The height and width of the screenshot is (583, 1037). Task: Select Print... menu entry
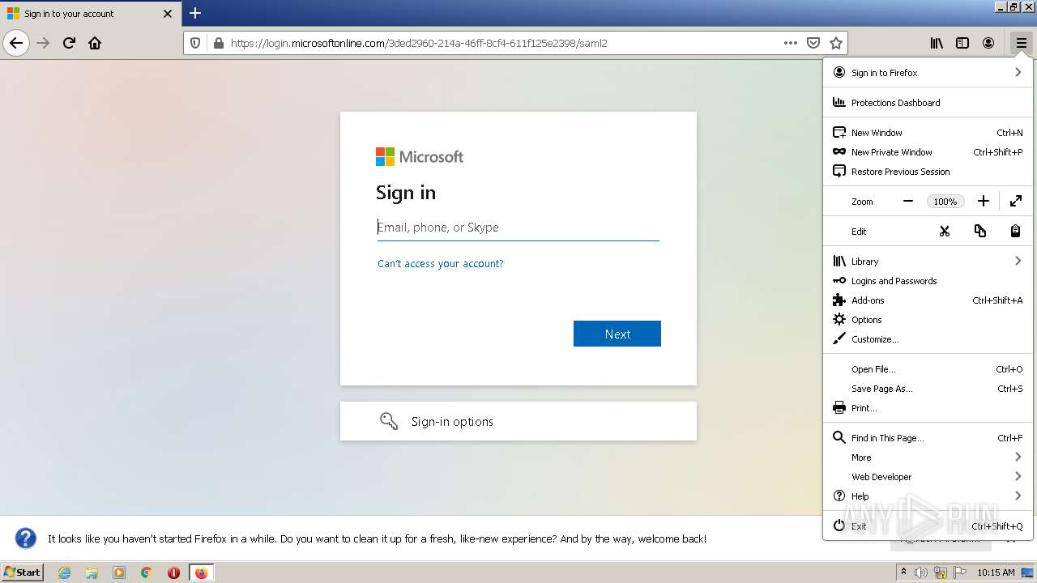[x=928, y=408]
